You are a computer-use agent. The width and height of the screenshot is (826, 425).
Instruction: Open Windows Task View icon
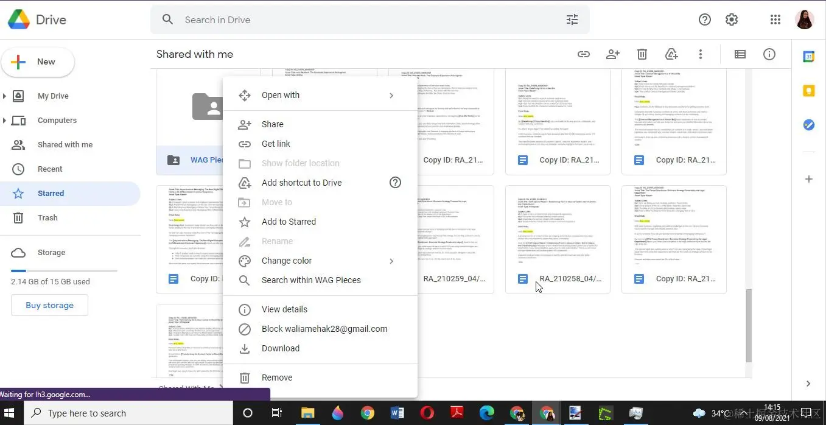(276, 413)
